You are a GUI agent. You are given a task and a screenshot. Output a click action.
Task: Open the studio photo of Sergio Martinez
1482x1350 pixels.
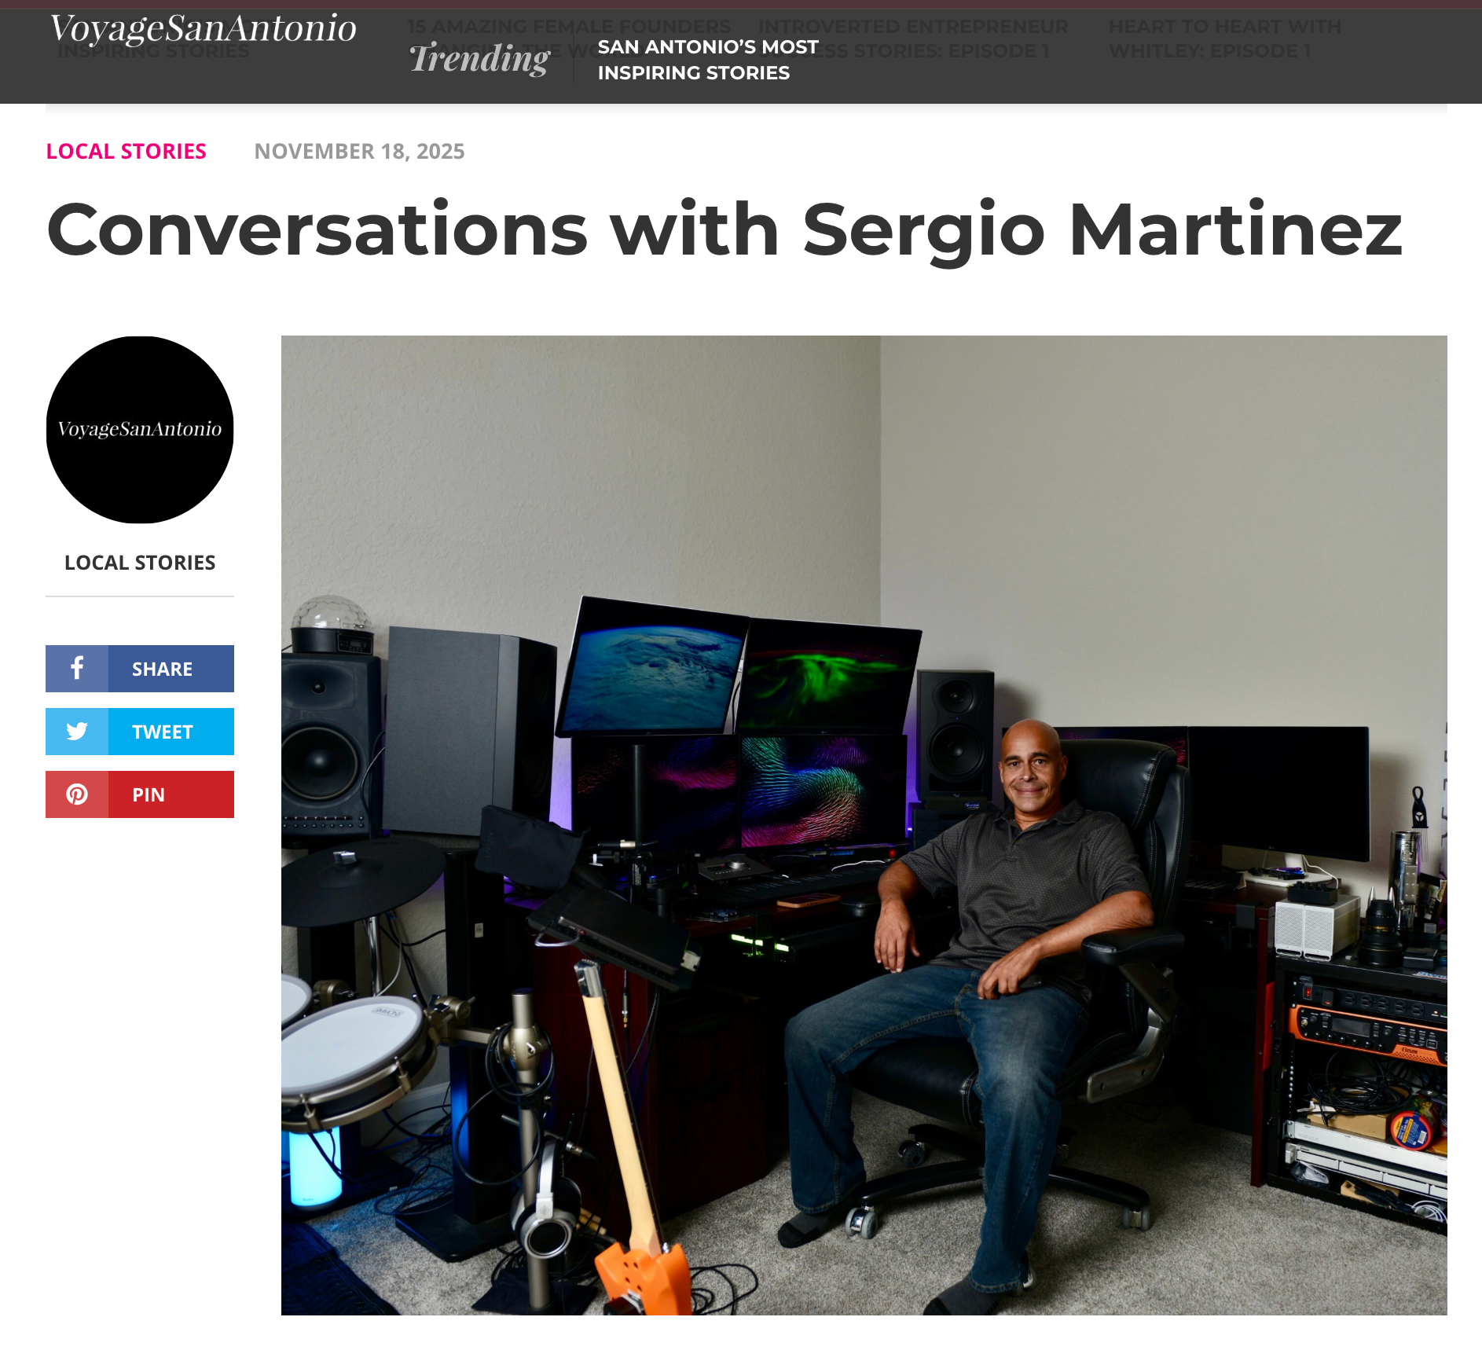[x=864, y=825]
